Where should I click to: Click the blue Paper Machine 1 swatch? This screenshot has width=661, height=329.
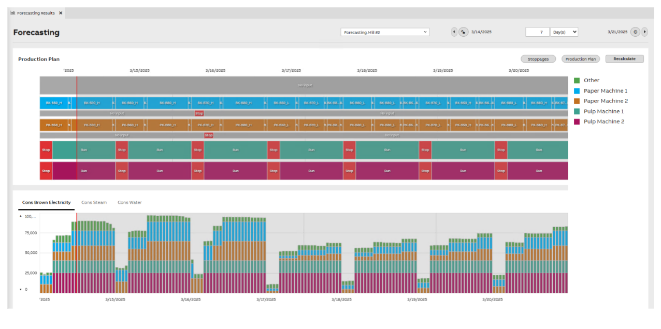(577, 91)
